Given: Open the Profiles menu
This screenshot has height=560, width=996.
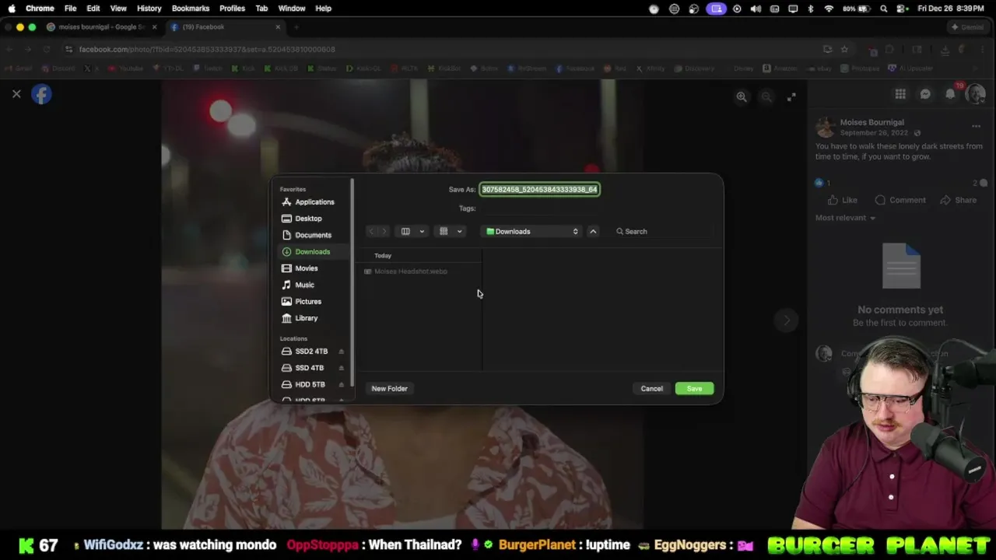Looking at the screenshot, I should [232, 9].
